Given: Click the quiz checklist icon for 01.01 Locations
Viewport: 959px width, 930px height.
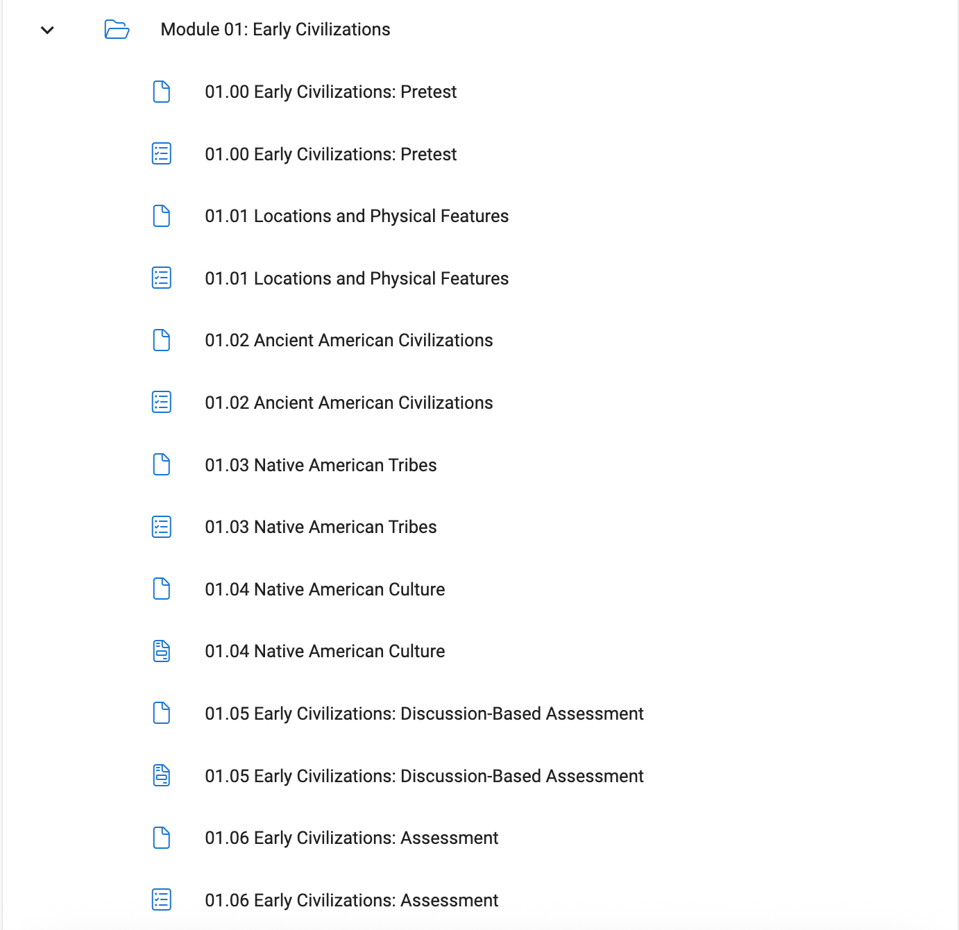Looking at the screenshot, I should coord(162,278).
